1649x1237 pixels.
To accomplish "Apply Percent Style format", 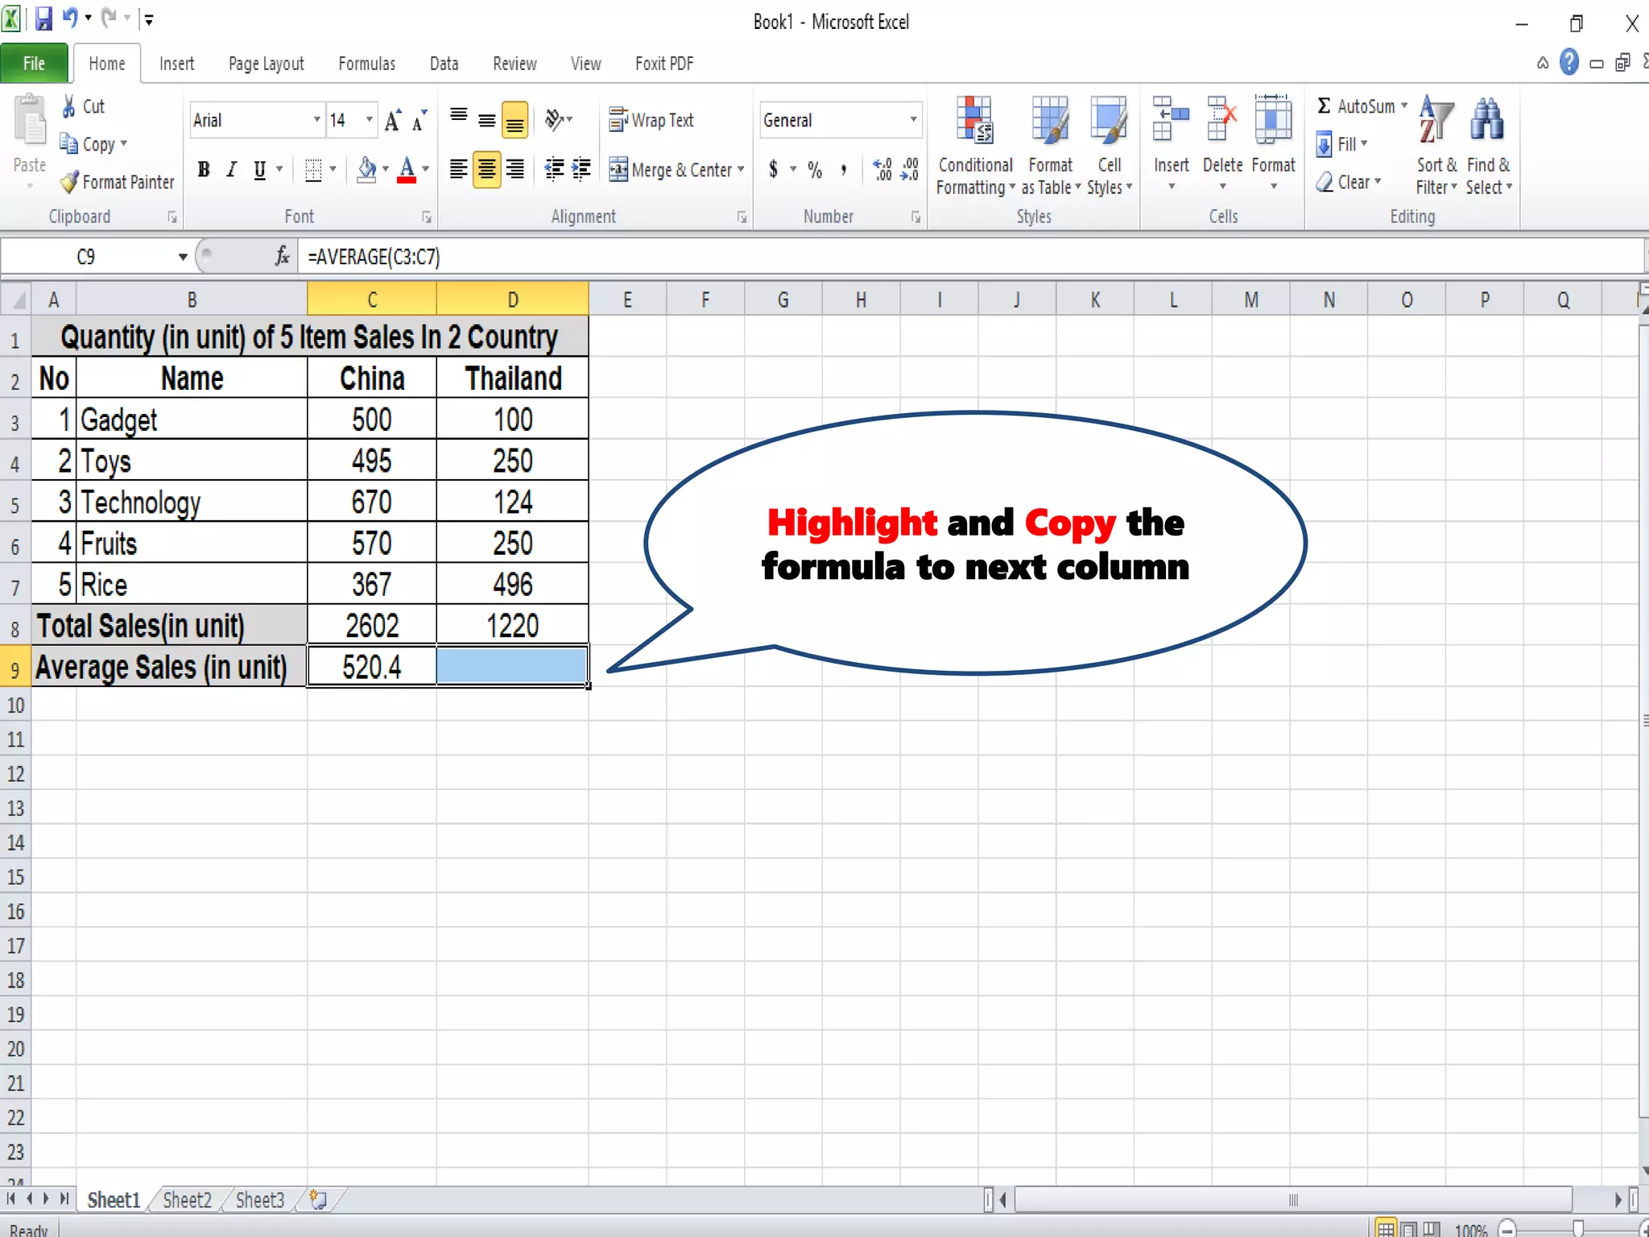I will click(x=815, y=170).
